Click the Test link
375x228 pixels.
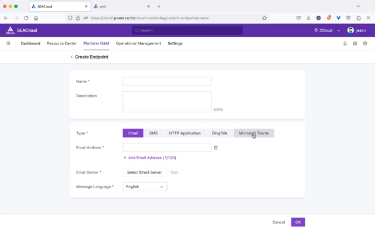(x=174, y=172)
